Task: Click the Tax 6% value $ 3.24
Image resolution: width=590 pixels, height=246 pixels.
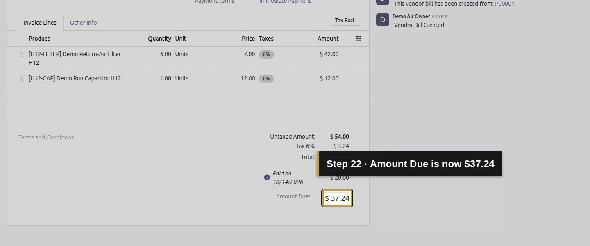Action: coord(341,146)
